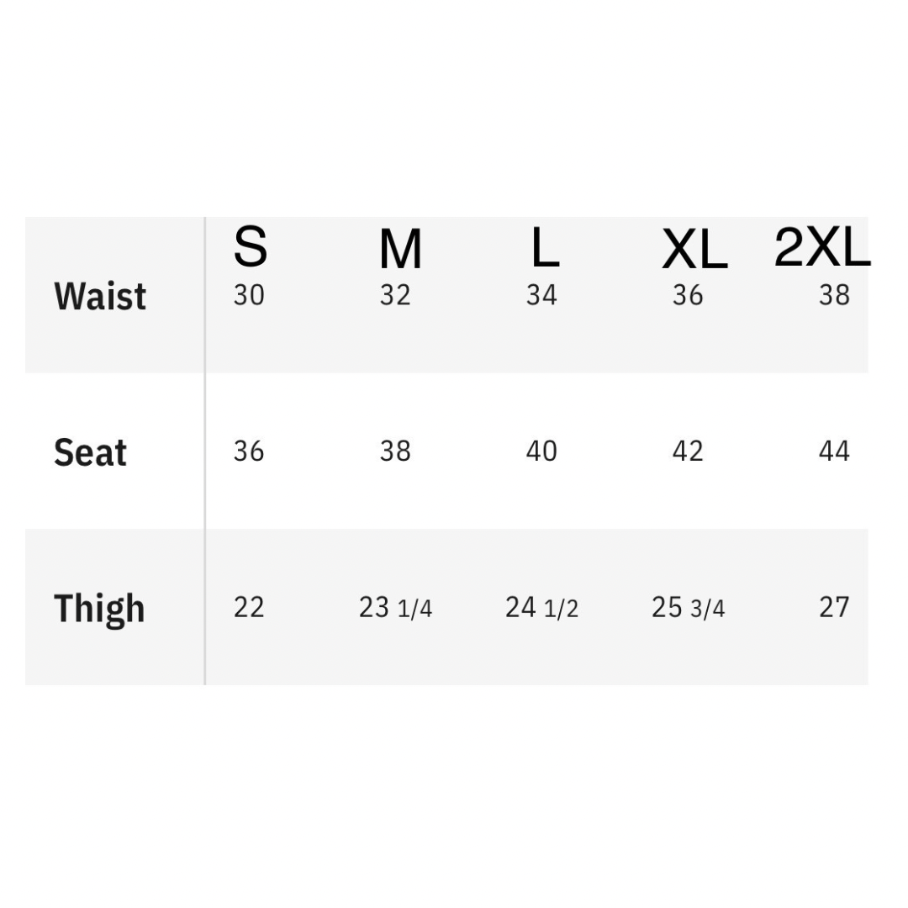The width and height of the screenshot is (908, 908).
Task: Click the Waist row label
Action: [100, 297]
